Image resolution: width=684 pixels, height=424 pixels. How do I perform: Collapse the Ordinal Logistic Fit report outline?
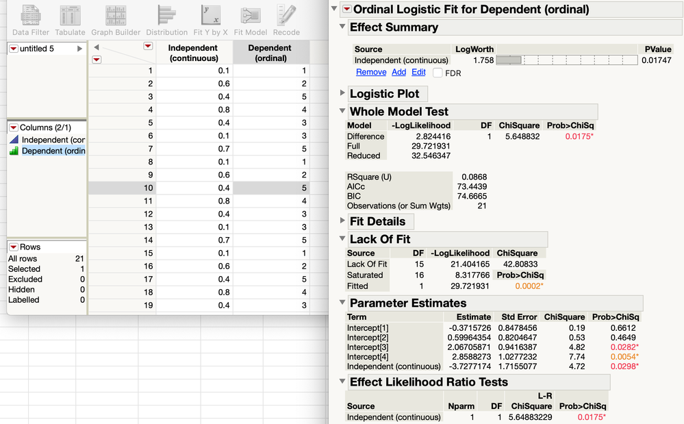pyautogui.click(x=334, y=8)
